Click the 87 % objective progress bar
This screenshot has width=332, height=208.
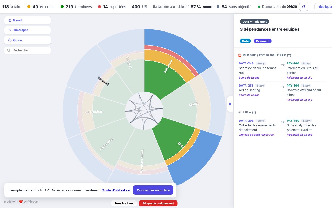[208, 7]
